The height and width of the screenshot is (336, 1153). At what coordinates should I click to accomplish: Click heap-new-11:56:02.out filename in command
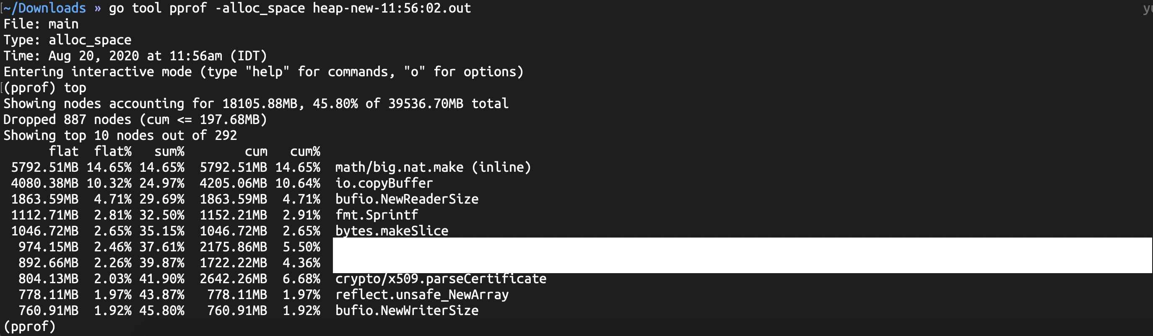click(392, 8)
